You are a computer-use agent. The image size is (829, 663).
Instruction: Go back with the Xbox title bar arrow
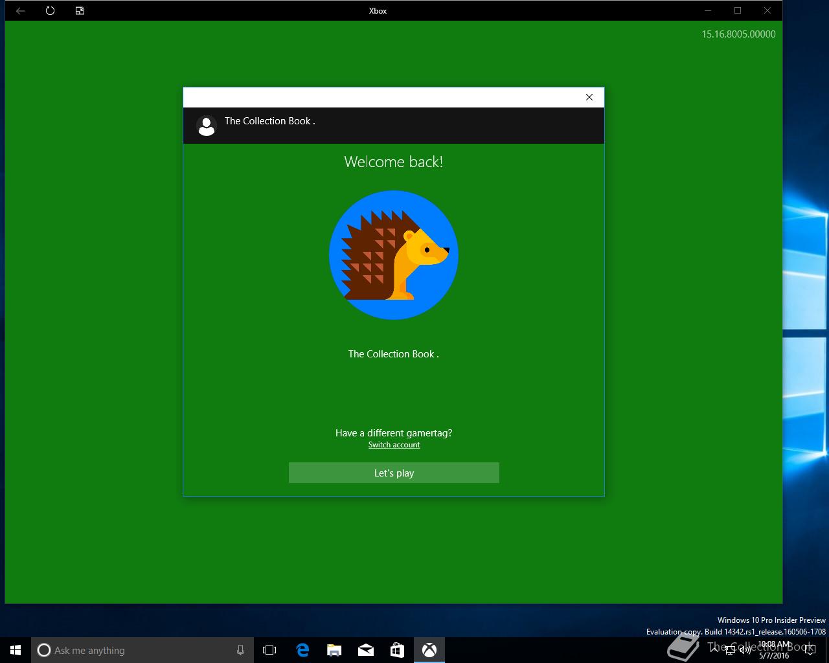pos(21,10)
